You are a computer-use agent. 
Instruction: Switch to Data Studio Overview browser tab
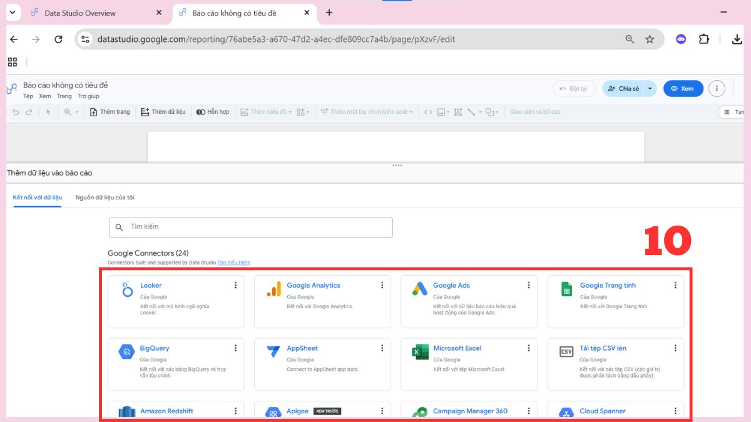pyautogui.click(x=96, y=13)
